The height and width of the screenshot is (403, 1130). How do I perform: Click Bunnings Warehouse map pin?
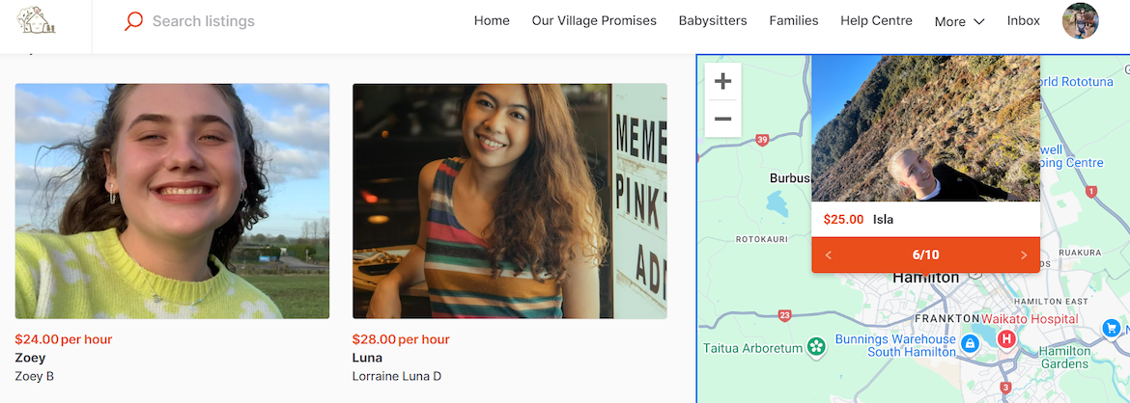point(970,342)
